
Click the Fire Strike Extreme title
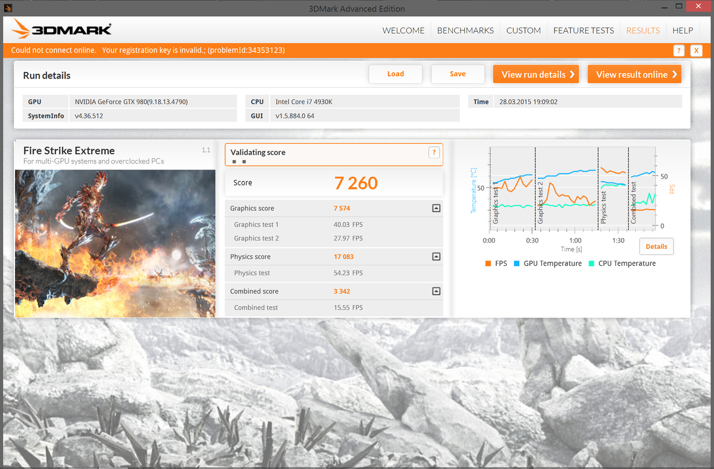(x=69, y=150)
